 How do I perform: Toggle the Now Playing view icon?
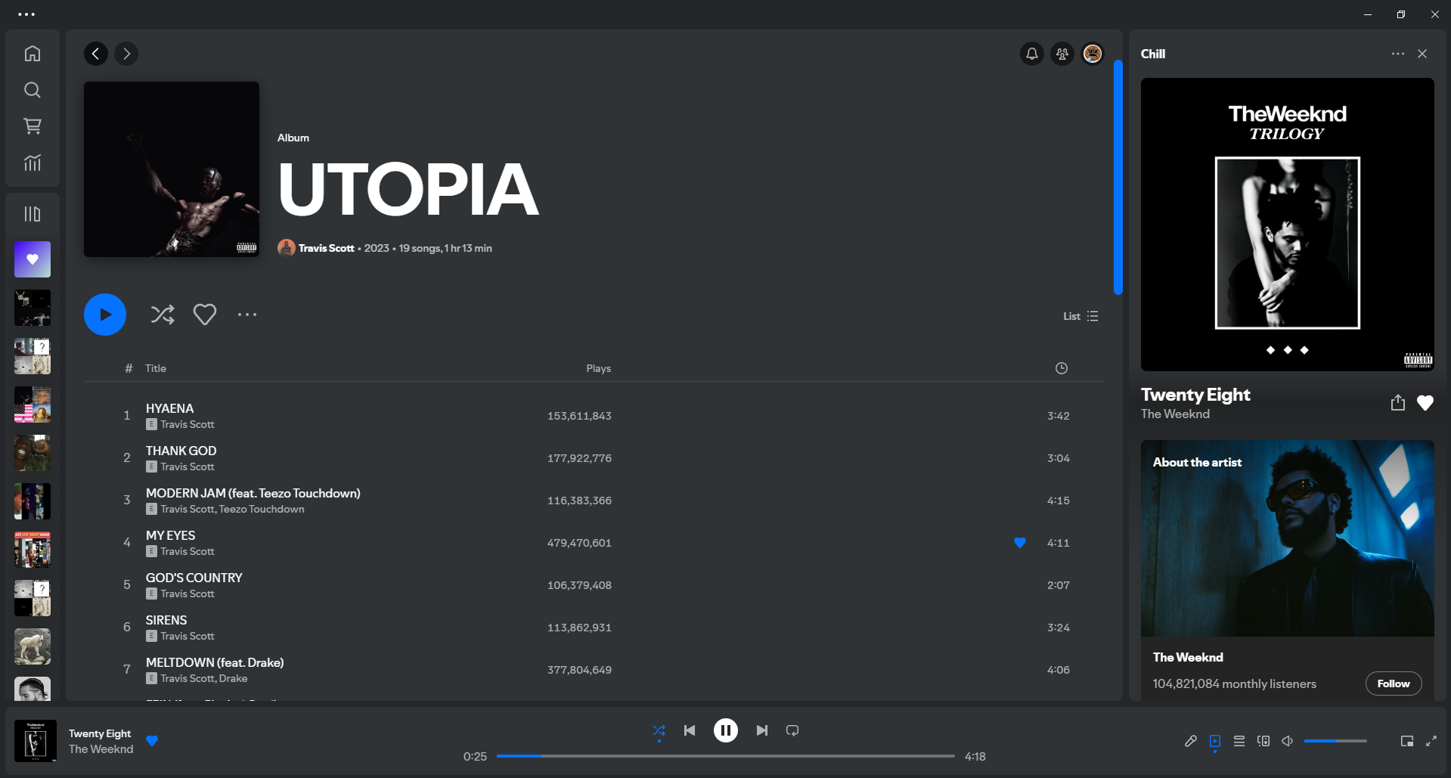point(1215,741)
